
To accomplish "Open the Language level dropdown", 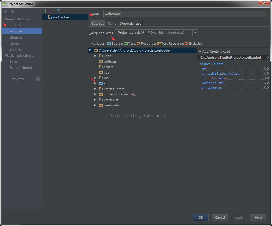I will pyautogui.click(x=195, y=33).
